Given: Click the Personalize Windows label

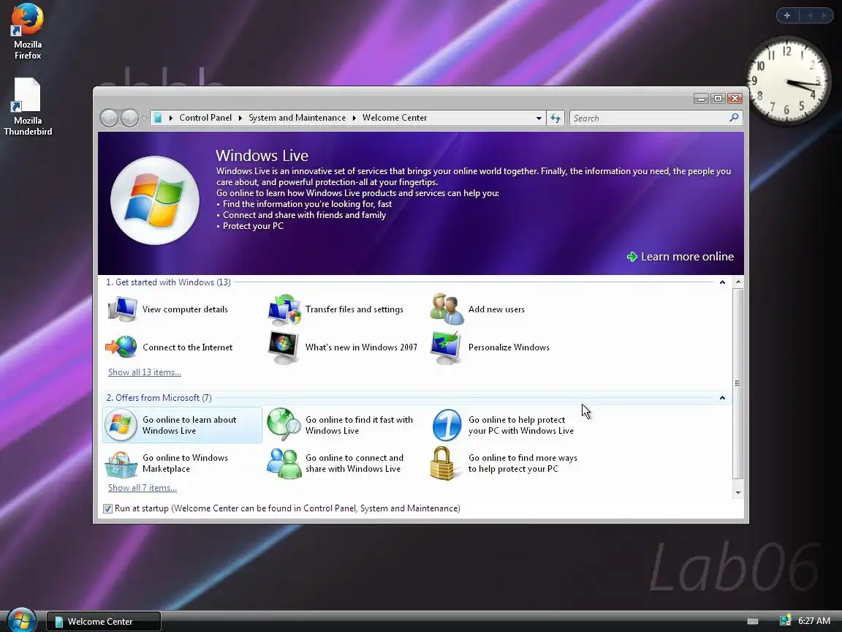Looking at the screenshot, I should (x=509, y=347).
